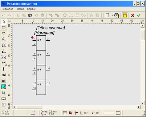Open the 15° rotation step option

point(95,113)
